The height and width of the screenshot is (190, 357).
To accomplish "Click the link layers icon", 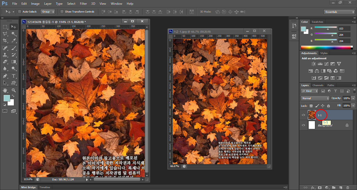I will tap(306, 187).
